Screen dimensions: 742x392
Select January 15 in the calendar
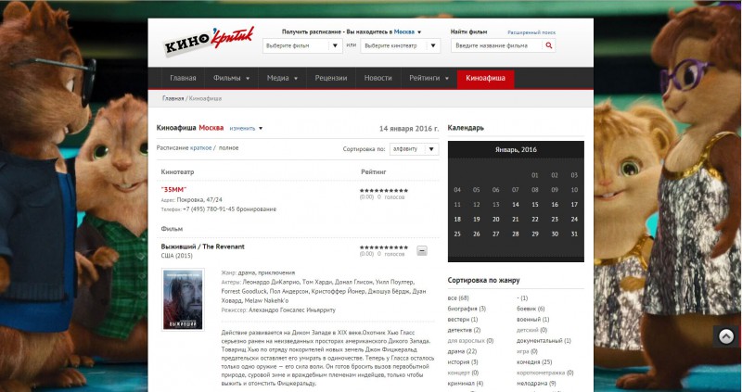535,205
